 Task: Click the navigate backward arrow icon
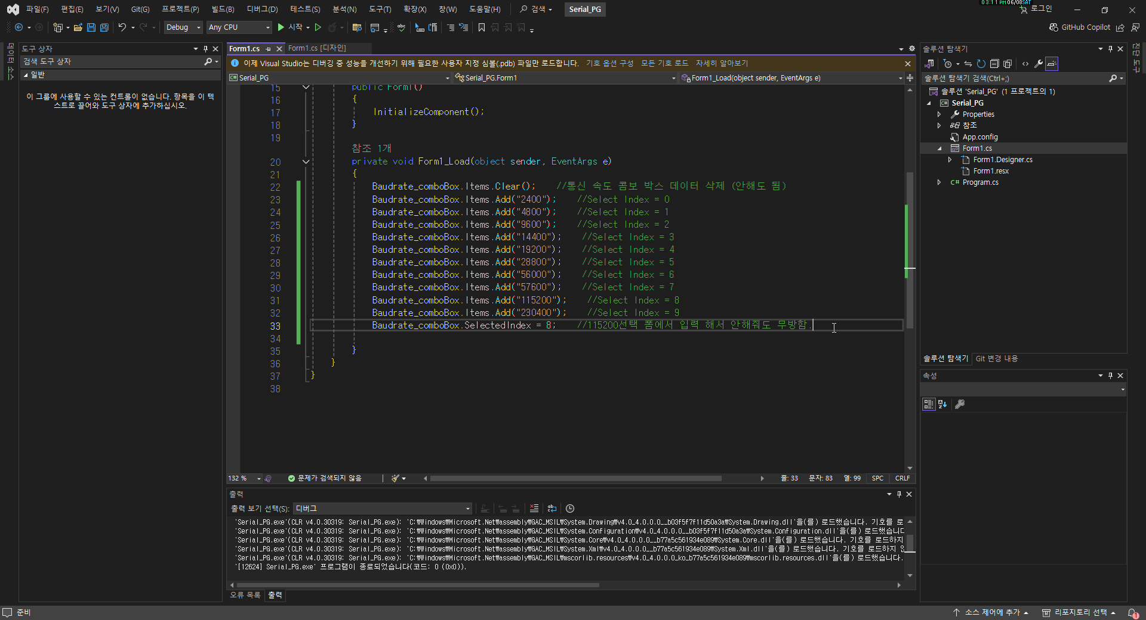click(19, 27)
